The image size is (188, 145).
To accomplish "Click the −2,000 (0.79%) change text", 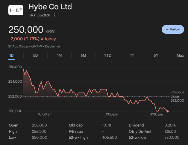I will 24,39.
